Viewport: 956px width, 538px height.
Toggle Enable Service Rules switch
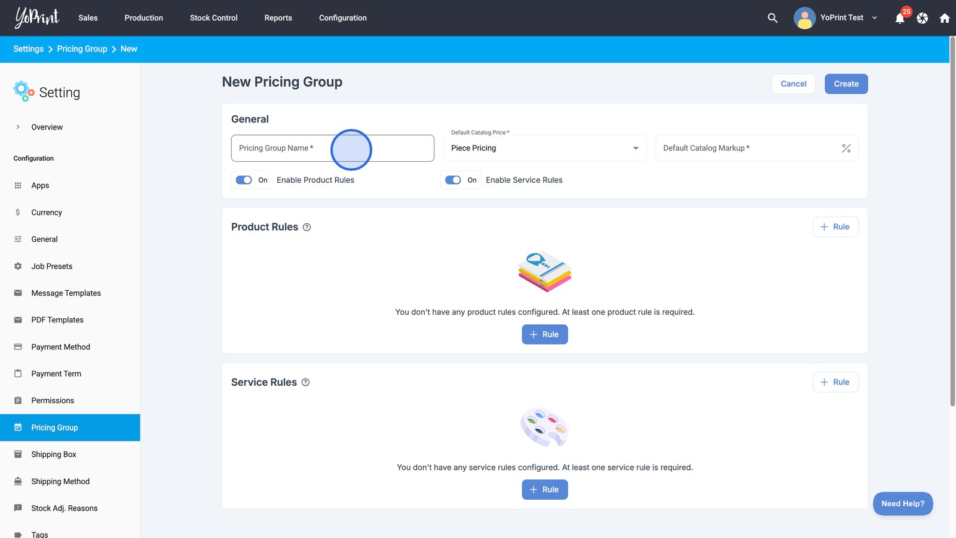pos(453,180)
